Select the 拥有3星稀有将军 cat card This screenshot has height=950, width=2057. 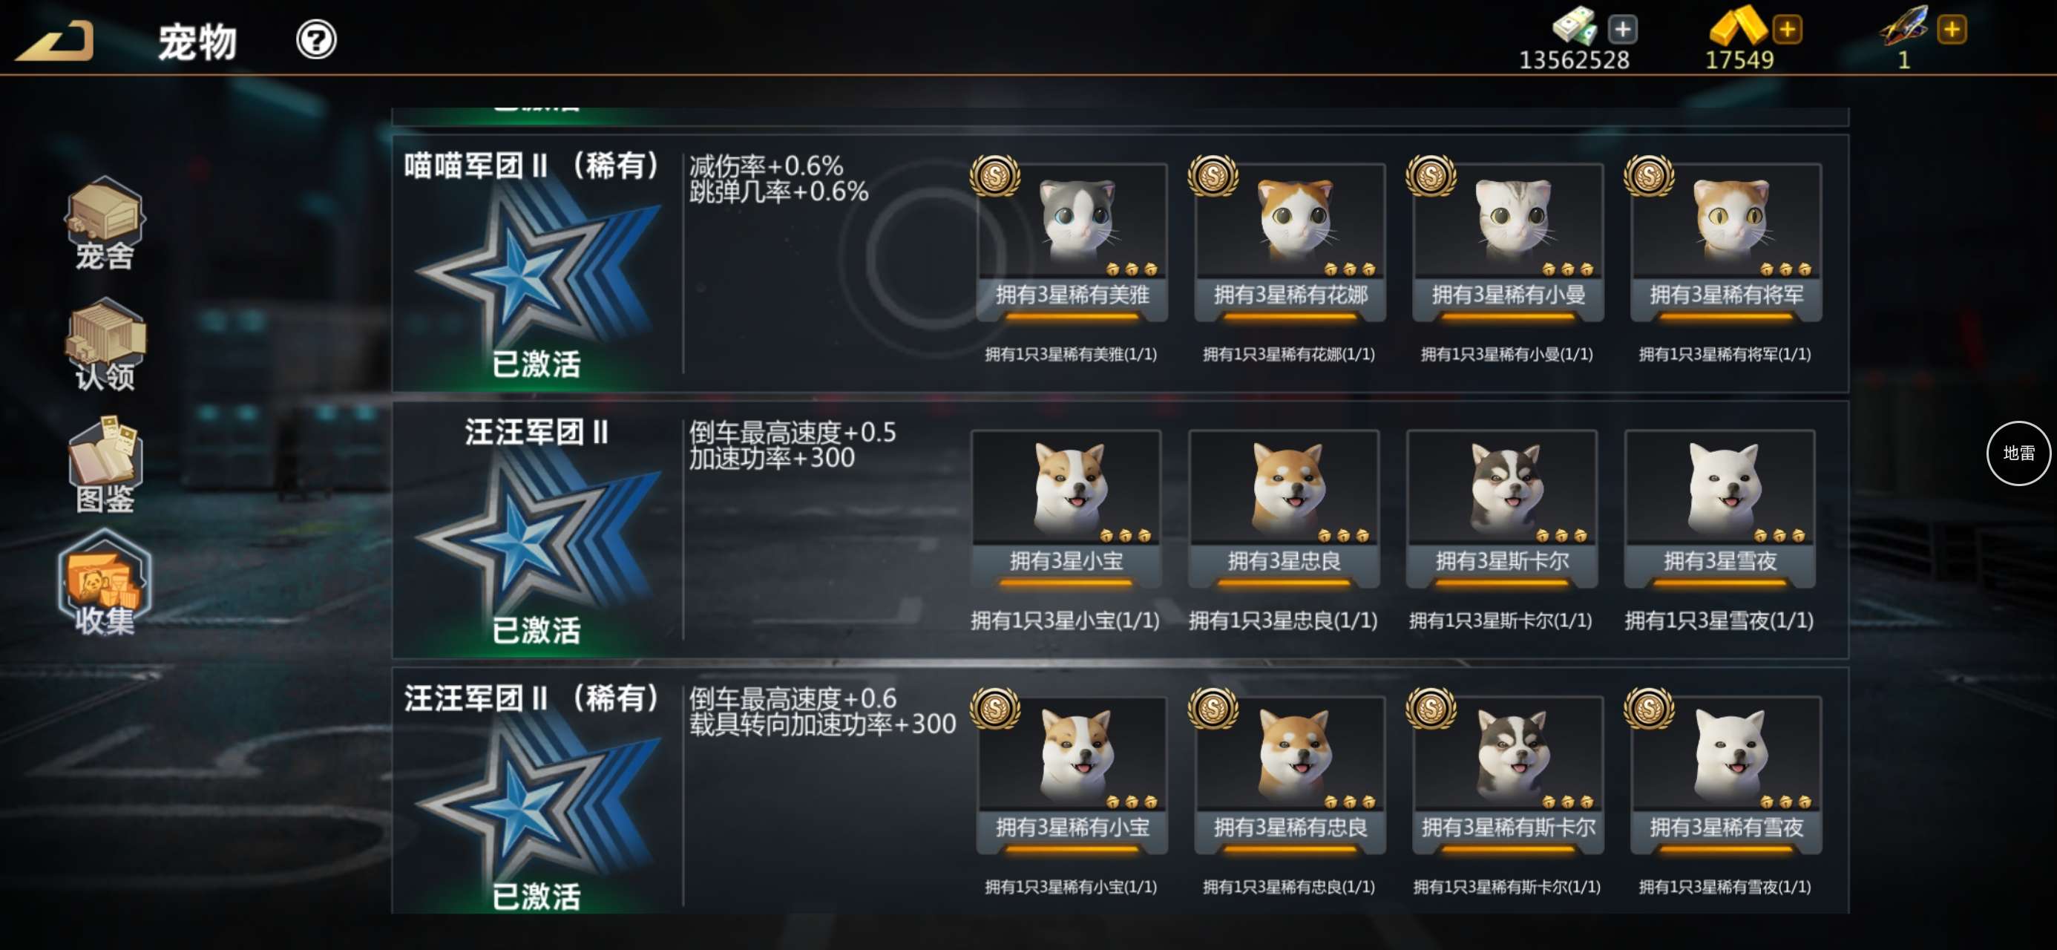pyautogui.click(x=1725, y=242)
